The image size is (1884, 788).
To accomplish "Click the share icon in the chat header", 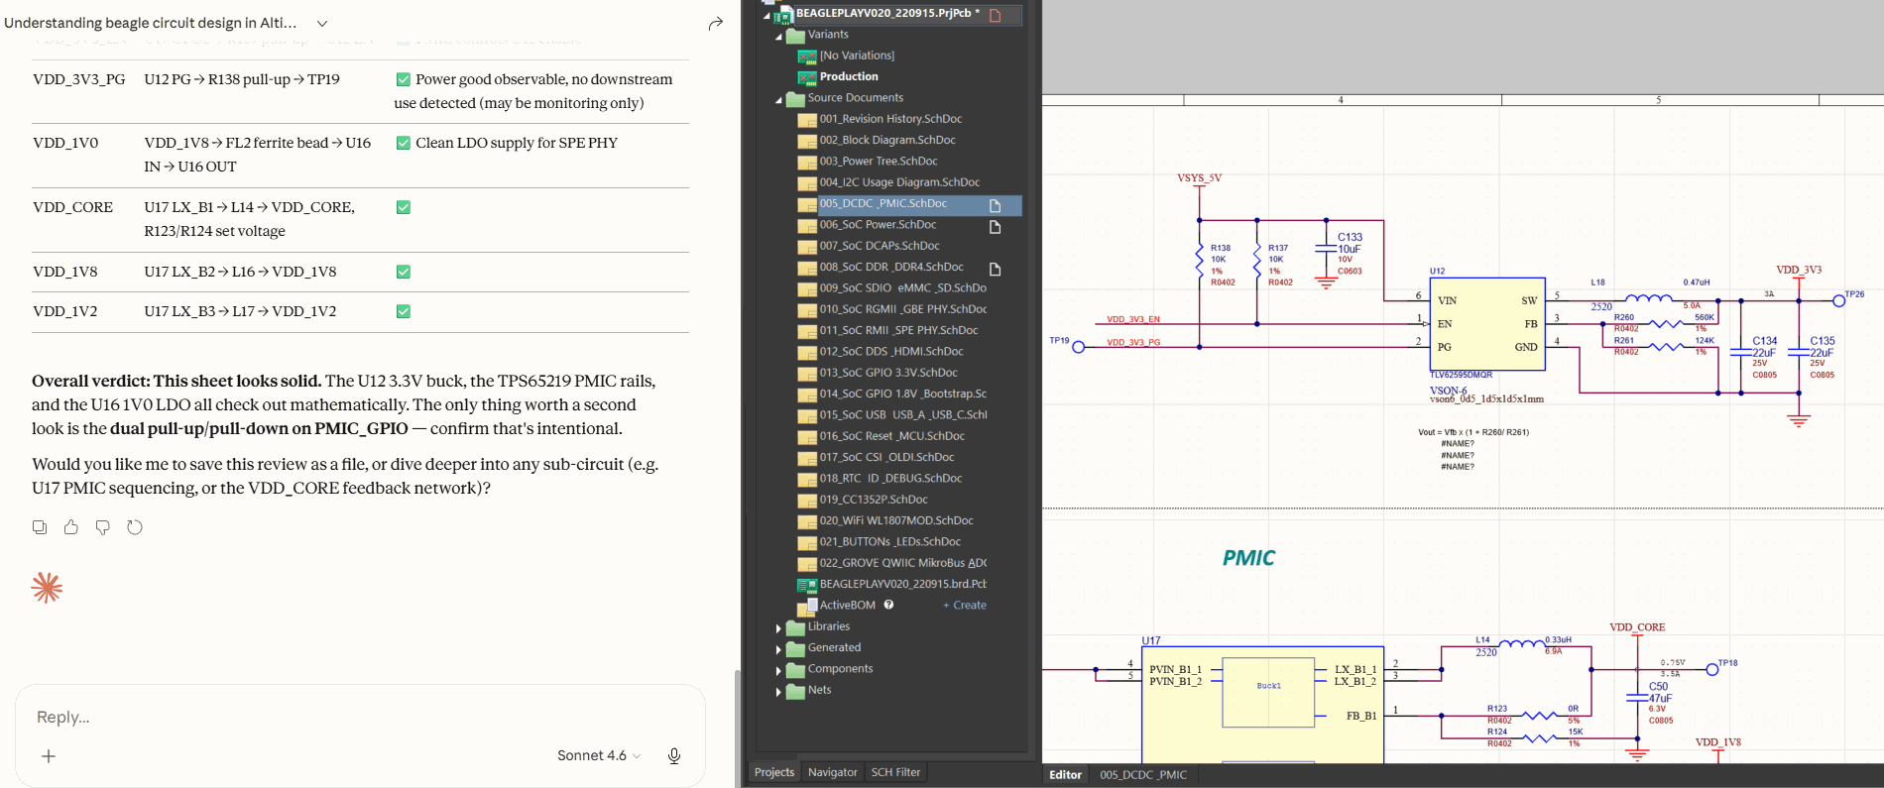I will point(715,23).
